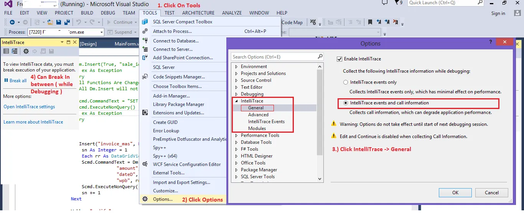The image size is (524, 213).
Task: Open the notifications flag icon
Action: [x=397, y=3]
